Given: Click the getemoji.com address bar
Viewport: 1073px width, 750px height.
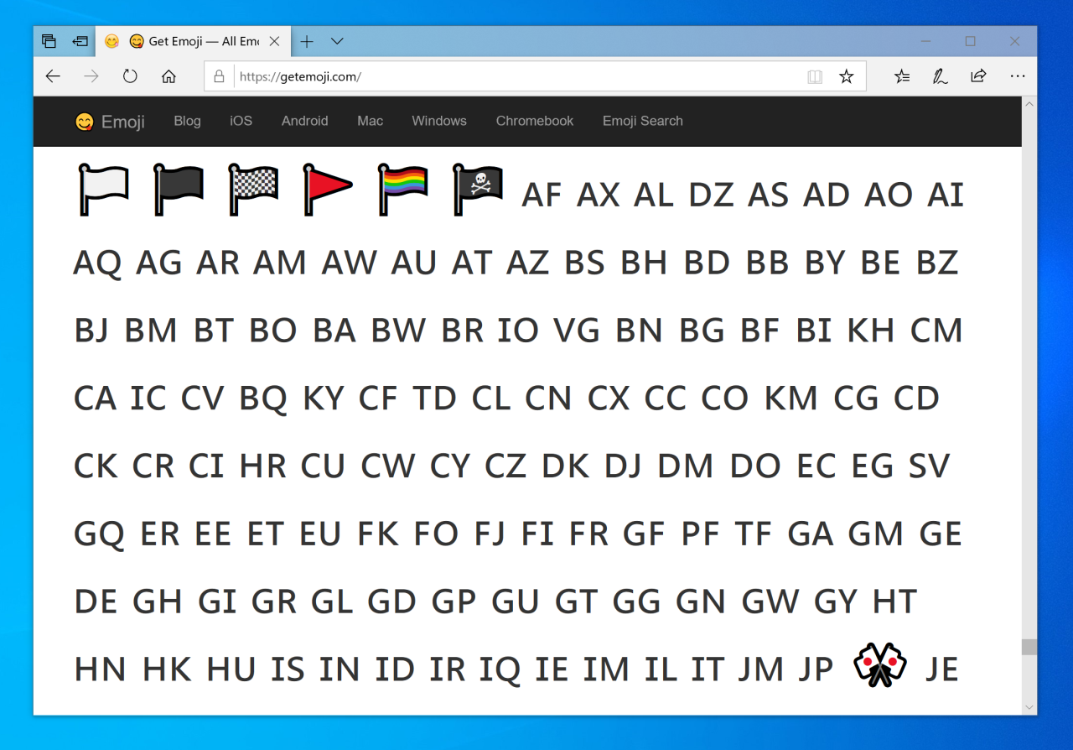Looking at the screenshot, I should click(503, 76).
